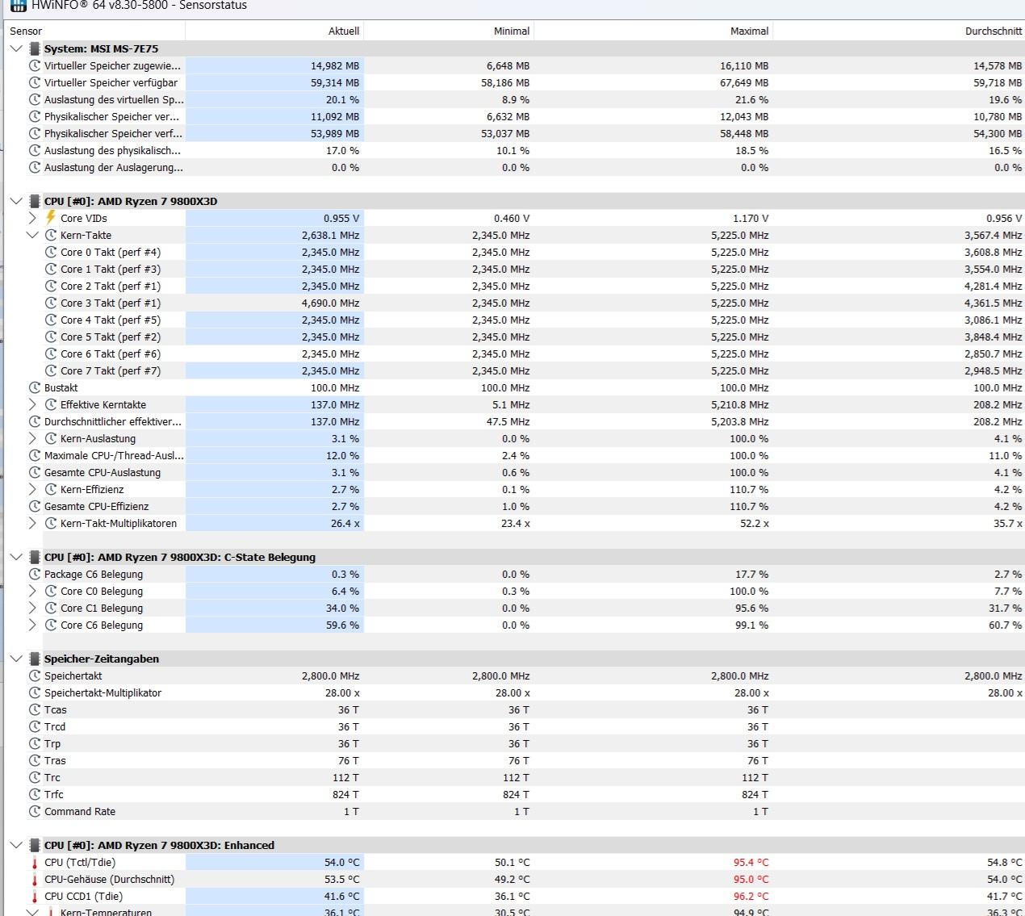This screenshot has height=916, width=1025.
Task: Expand the Kern-Takt-Multiplikatoren row
Action: [x=32, y=523]
